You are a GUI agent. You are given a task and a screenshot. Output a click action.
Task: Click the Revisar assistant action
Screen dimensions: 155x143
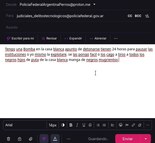click(49, 38)
